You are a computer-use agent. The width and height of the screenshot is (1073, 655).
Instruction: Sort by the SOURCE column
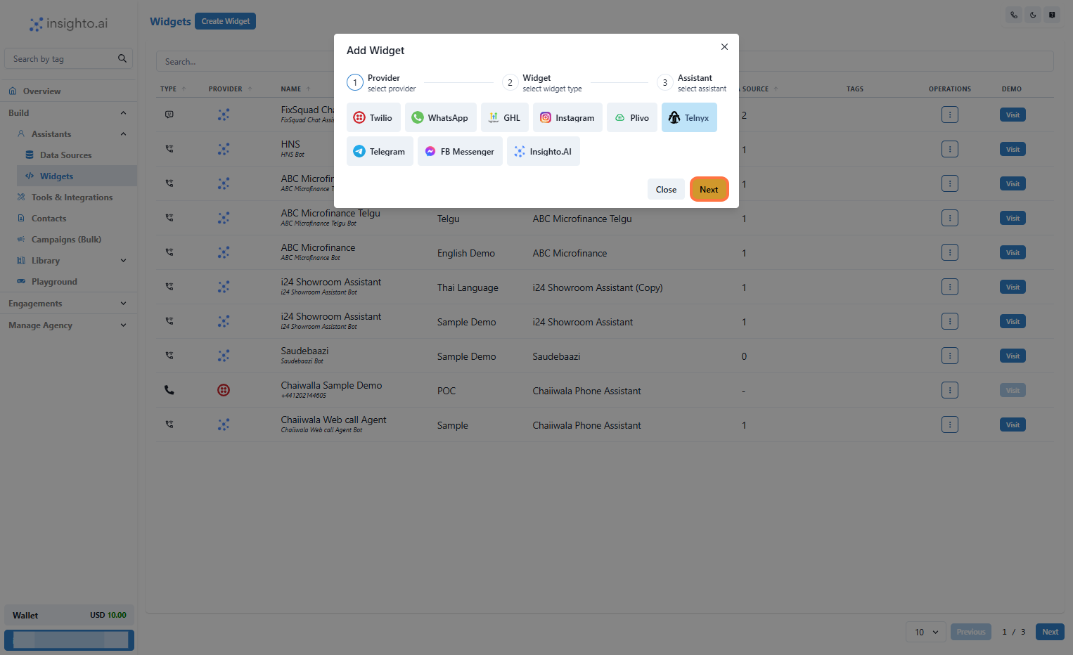click(x=760, y=89)
